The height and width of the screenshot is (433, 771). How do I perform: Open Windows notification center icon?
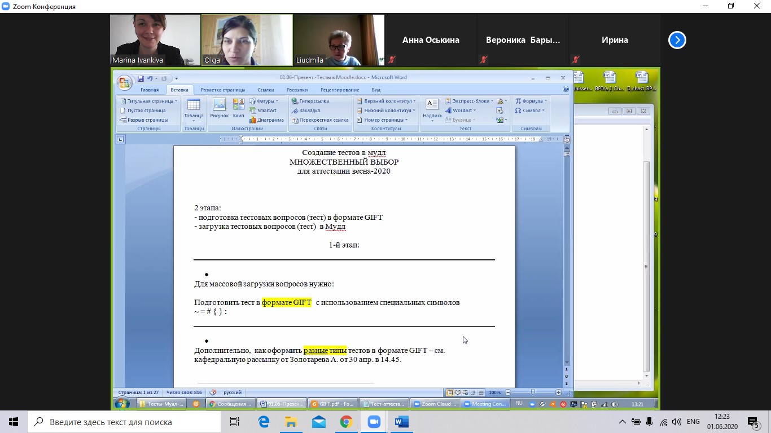pos(754,422)
